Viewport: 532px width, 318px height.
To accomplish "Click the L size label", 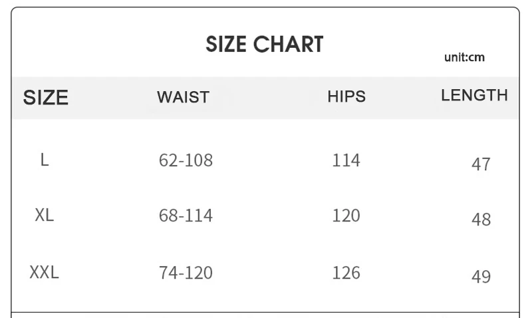I will click(44, 160).
